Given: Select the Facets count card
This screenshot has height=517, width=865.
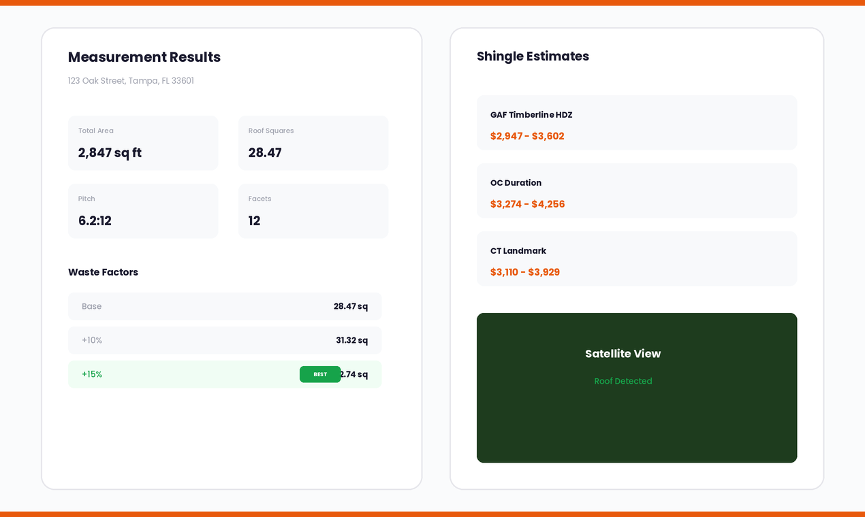Looking at the screenshot, I should click(x=313, y=211).
